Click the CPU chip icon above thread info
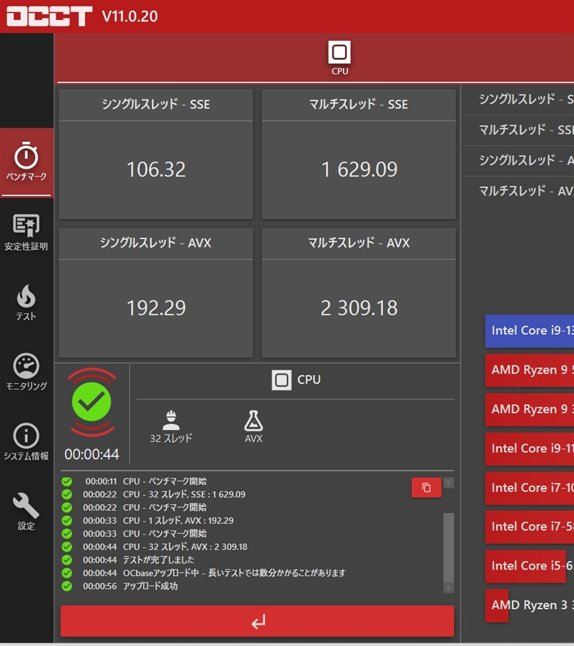The image size is (574, 646). coord(281,380)
